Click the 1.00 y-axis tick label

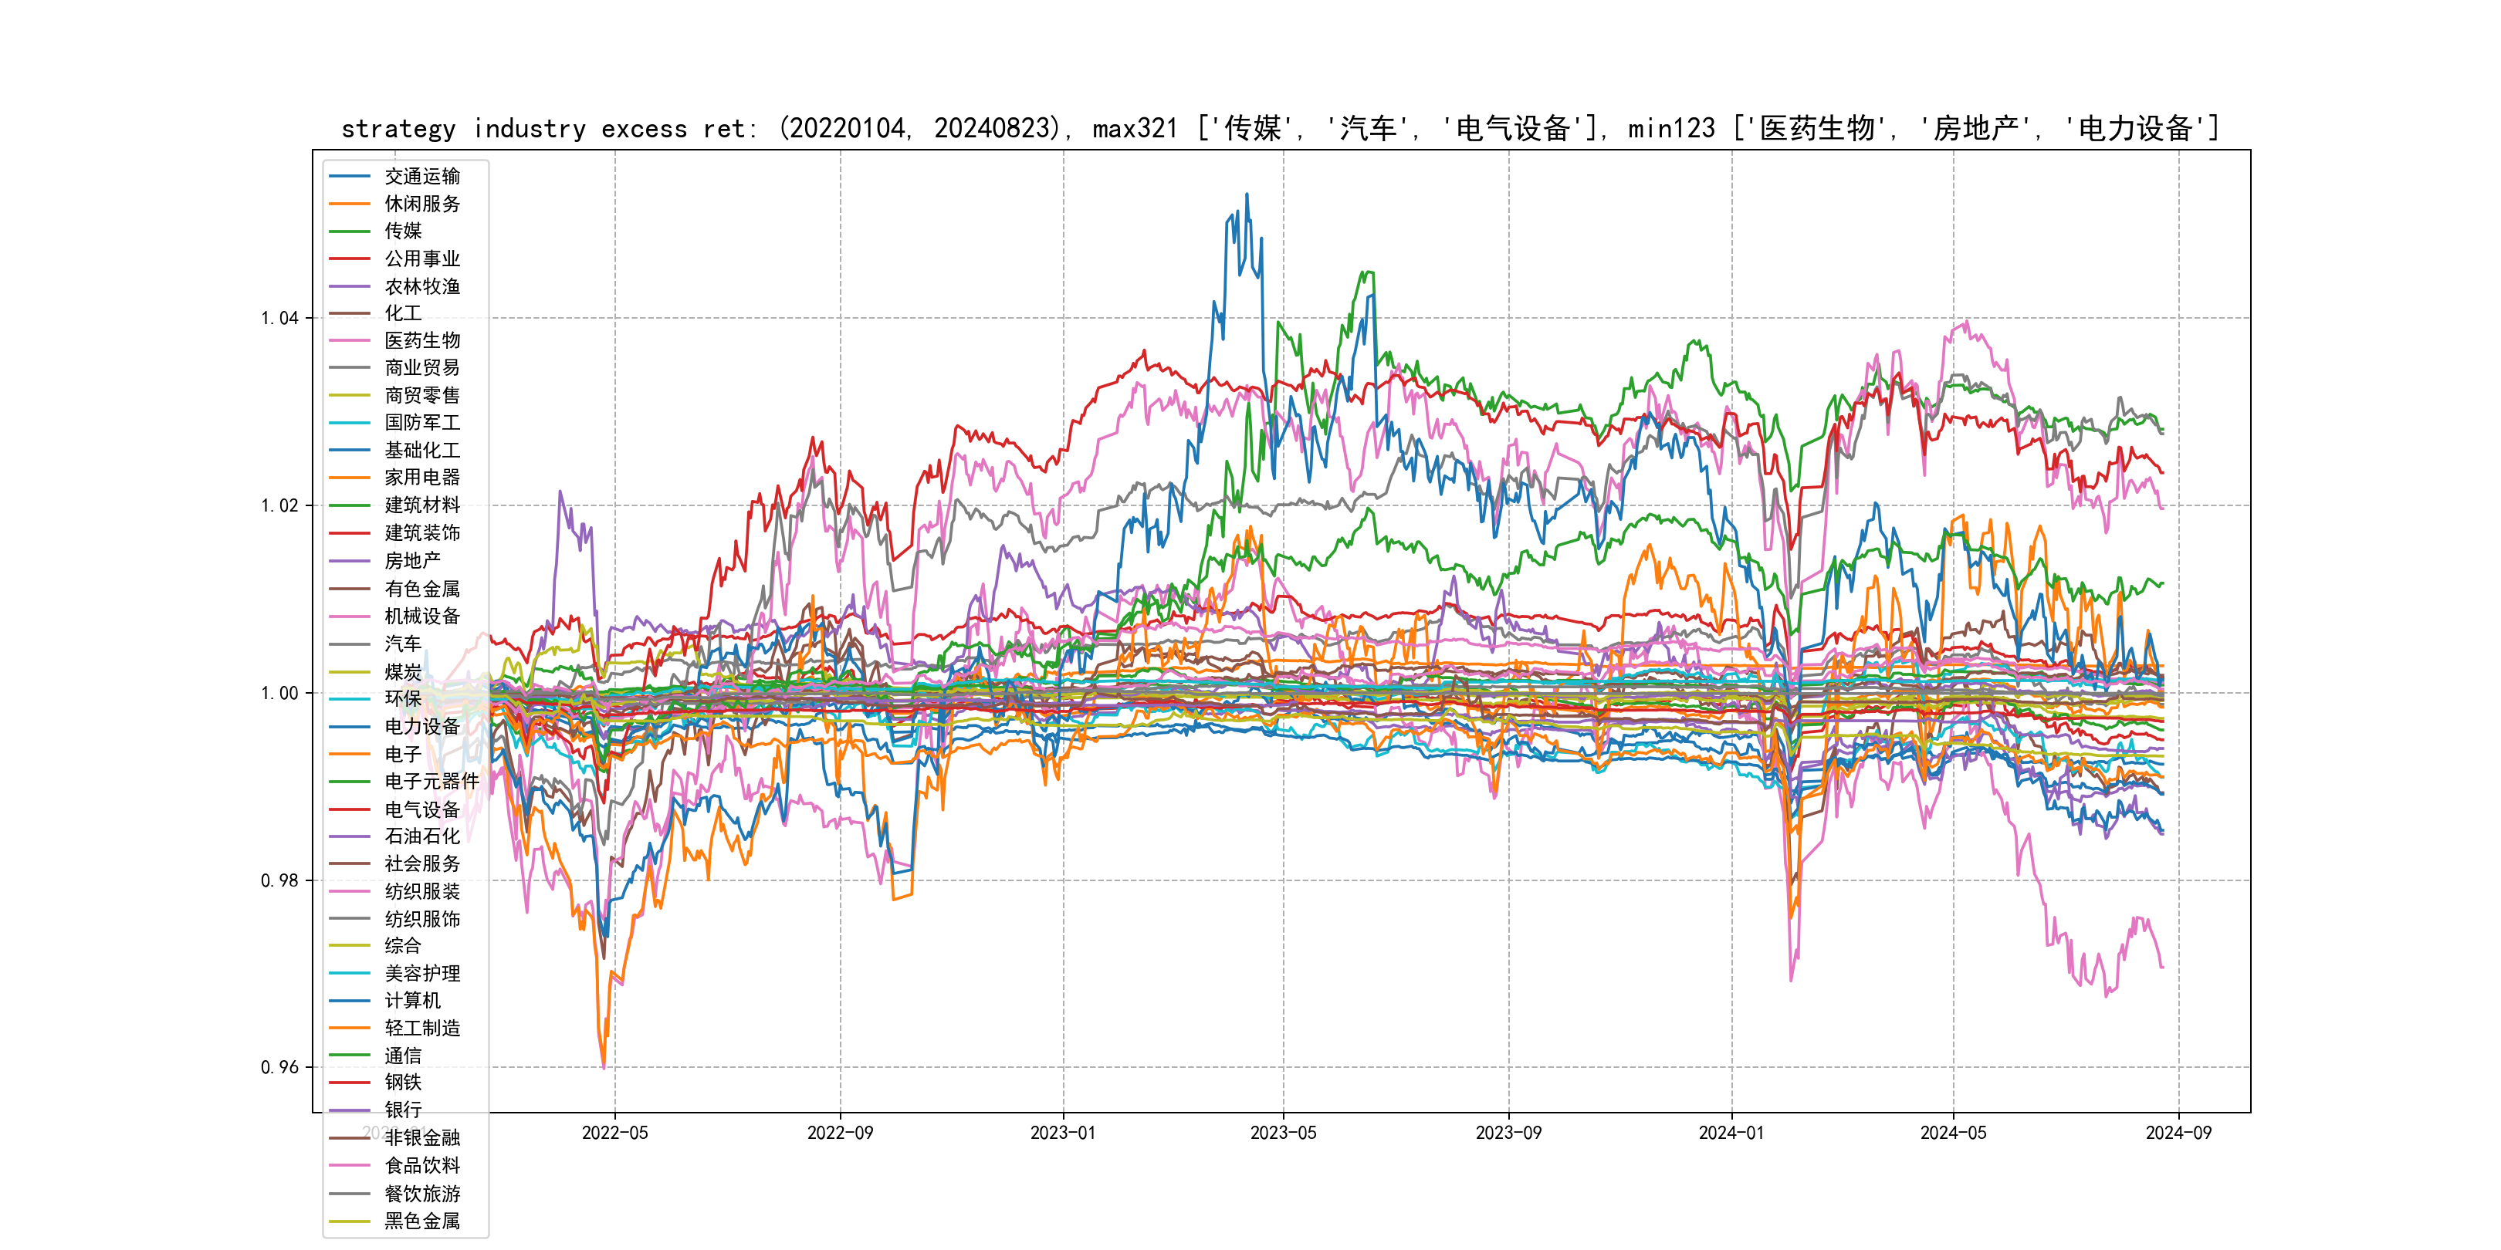279,693
